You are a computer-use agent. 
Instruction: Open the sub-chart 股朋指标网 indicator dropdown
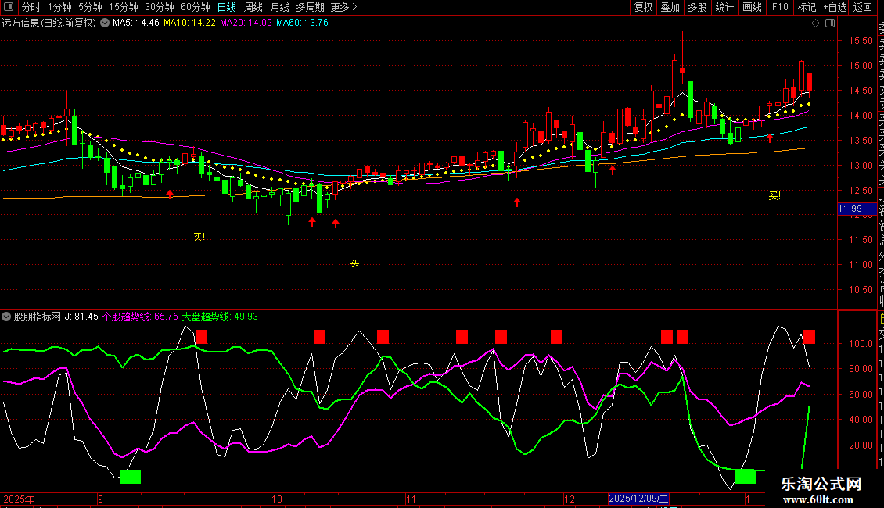point(6,317)
